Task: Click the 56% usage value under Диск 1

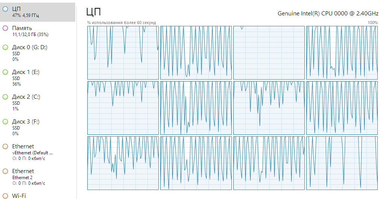Action: (17, 84)
